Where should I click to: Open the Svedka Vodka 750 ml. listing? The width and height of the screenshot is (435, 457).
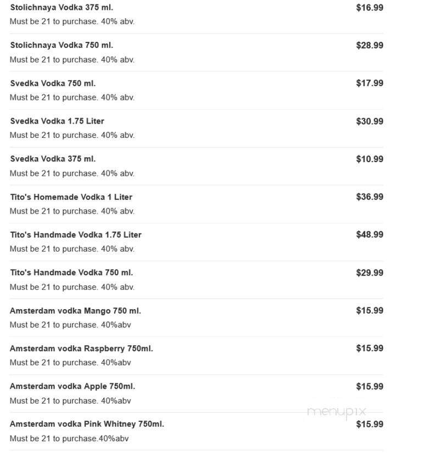pyautogui.click(x=53, y=83)
